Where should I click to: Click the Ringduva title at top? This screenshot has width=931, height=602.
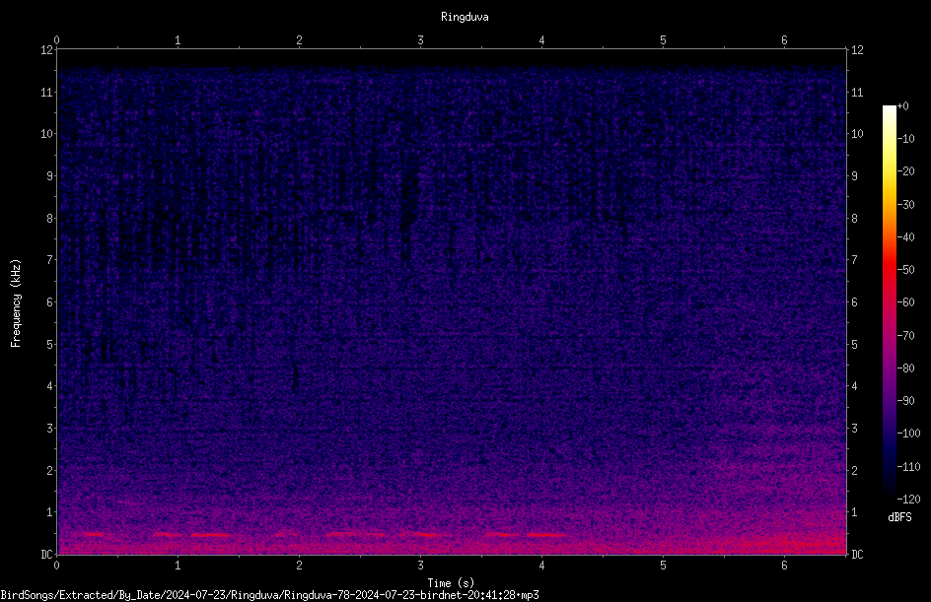tap(465, 17)
